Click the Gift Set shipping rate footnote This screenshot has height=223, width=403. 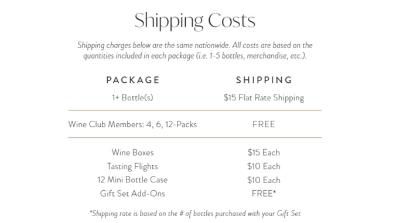(x=195, y=214)
